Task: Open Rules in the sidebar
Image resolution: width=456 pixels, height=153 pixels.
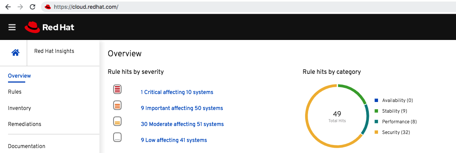Action: tap(15, 92)
